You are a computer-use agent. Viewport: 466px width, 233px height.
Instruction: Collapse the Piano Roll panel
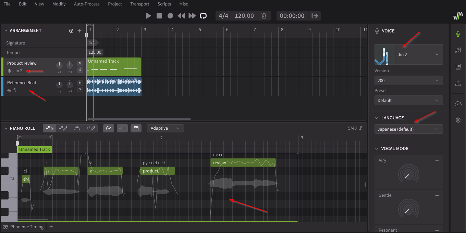[5, 128]
